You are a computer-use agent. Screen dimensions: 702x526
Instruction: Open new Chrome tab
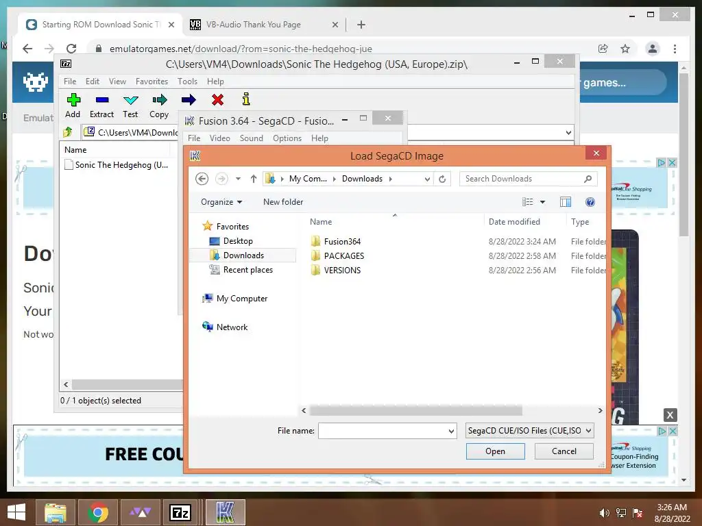point(361,25)
